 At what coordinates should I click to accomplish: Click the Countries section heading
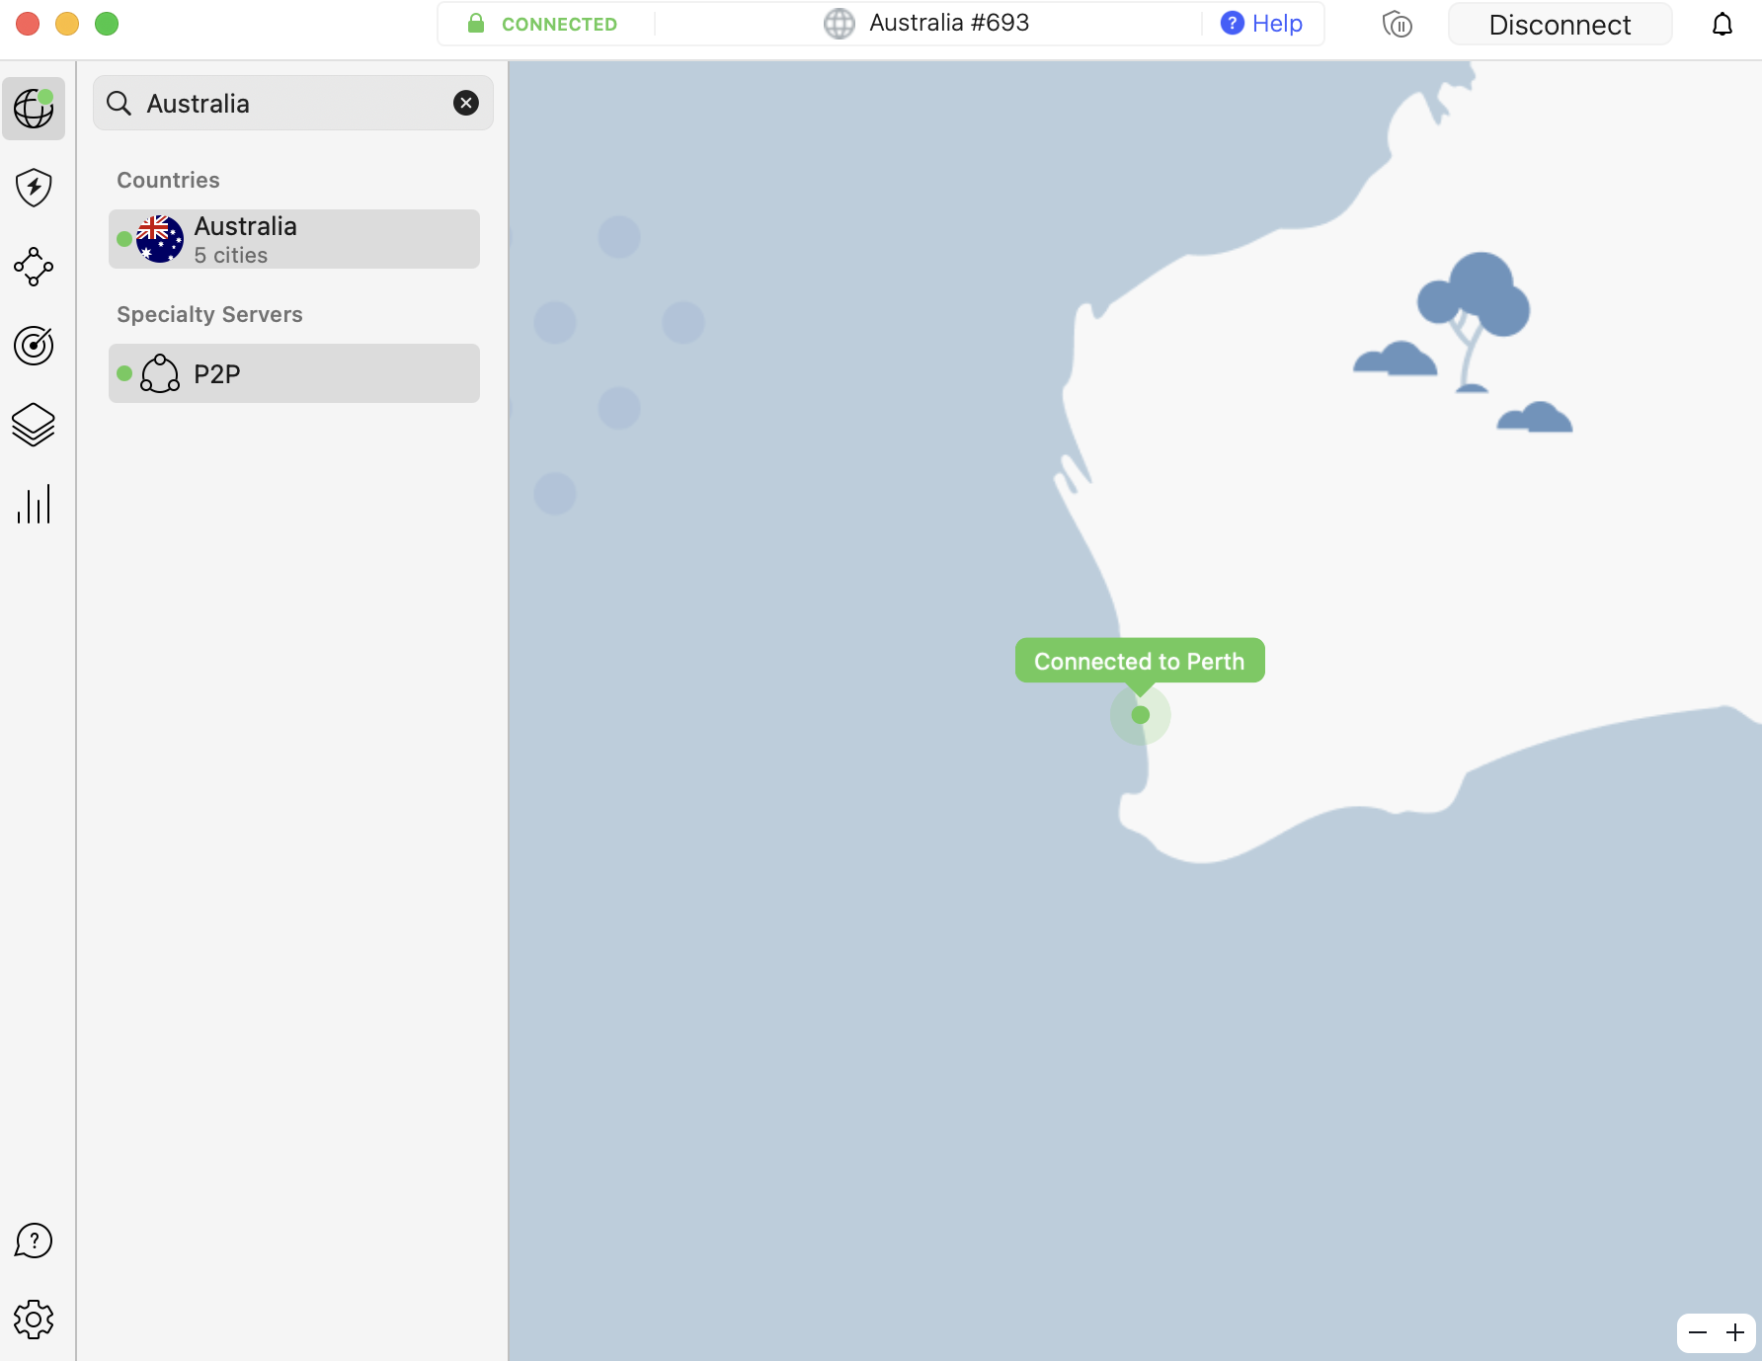tap(169, 180)
